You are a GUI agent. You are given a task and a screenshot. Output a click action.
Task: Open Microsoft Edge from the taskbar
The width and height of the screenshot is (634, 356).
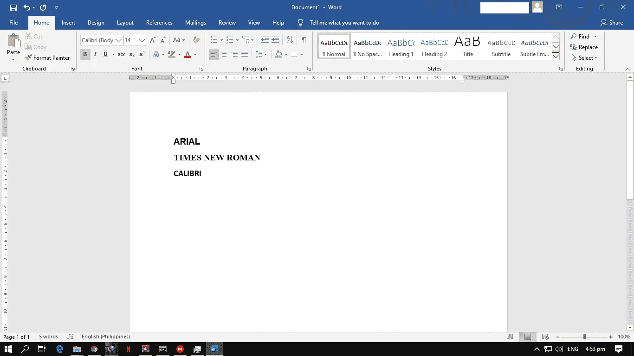(59, 349)
